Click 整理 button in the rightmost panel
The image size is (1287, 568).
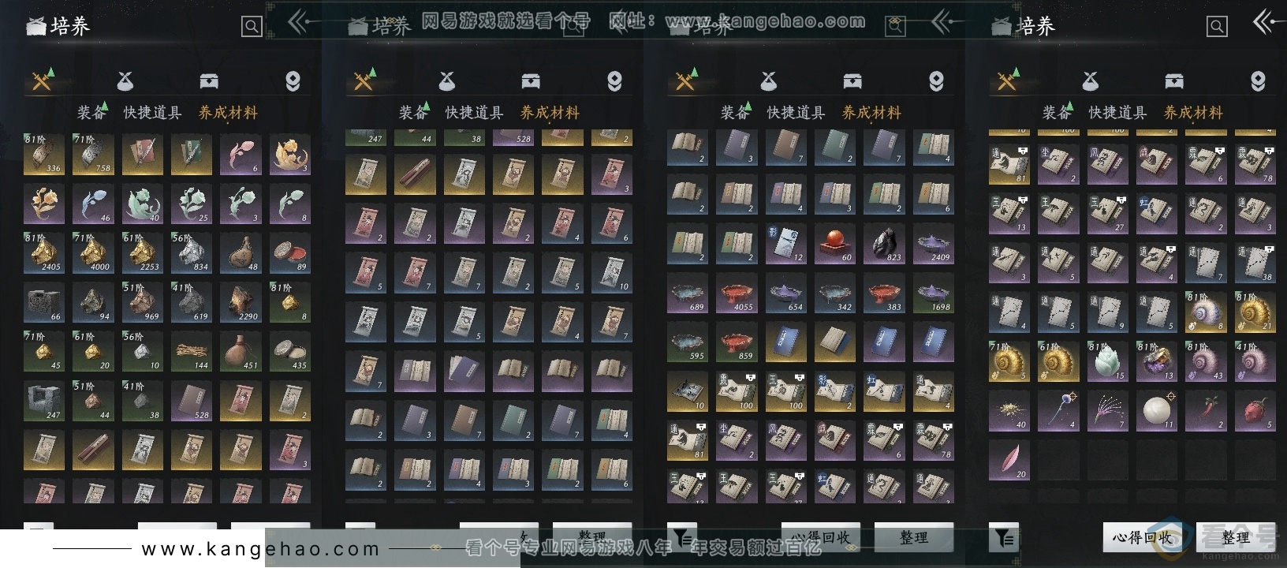1235,537
